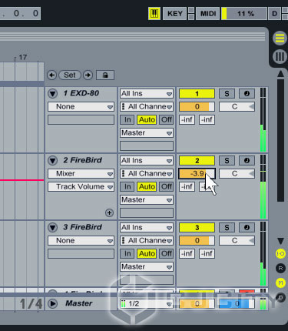This screenshot has height=331, width=288.
Task: Click the Set locator button
Action: point(70,75)
